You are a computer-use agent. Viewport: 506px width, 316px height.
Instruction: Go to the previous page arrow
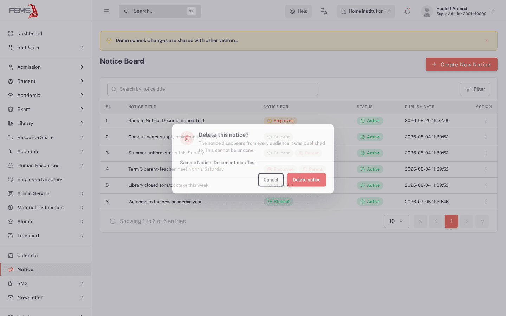coord(436,221)
